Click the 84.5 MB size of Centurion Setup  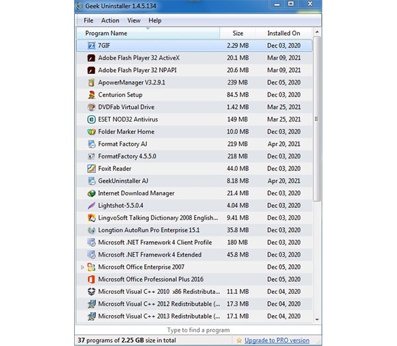coord(238,95)
